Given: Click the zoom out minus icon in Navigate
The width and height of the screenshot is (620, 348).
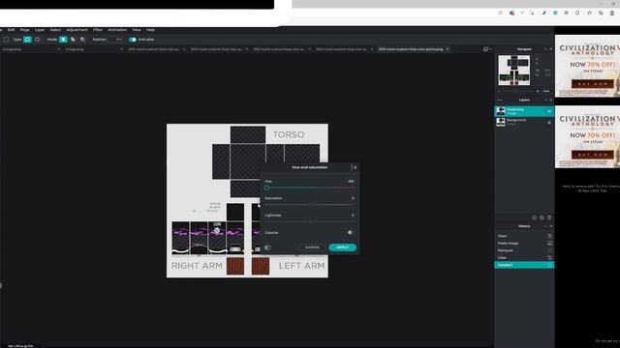Looking at the screenshot, I should [x=499, y=91].
